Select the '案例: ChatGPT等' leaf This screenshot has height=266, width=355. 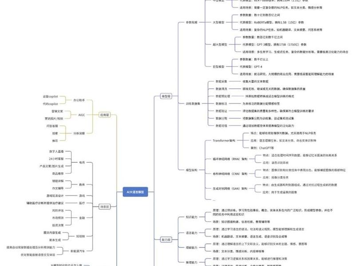[x=262, y=148]
